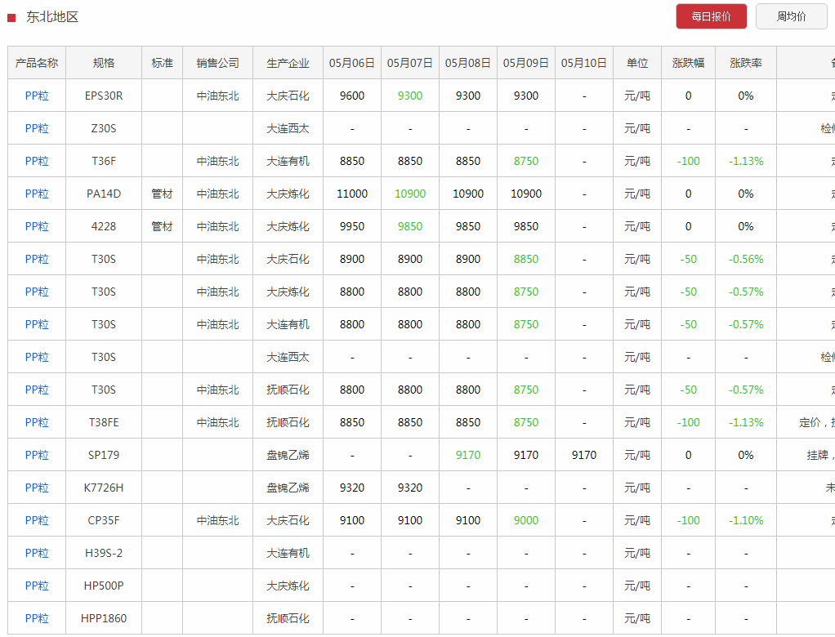Click the 产品名称 column header

click(37, 63)
